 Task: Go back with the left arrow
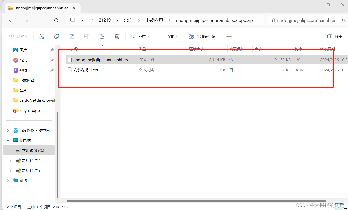pyautogui.click(x=11, y=20)
